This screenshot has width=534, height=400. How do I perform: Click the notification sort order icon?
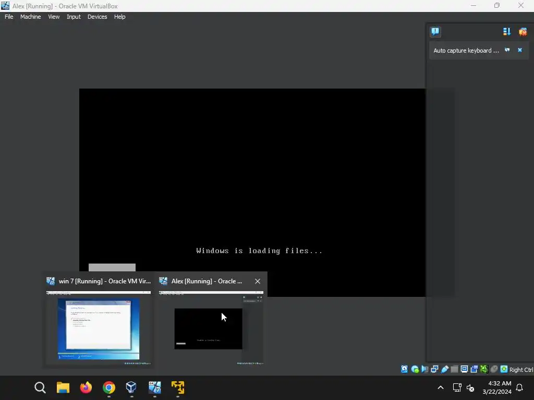[x=507, y=32]
